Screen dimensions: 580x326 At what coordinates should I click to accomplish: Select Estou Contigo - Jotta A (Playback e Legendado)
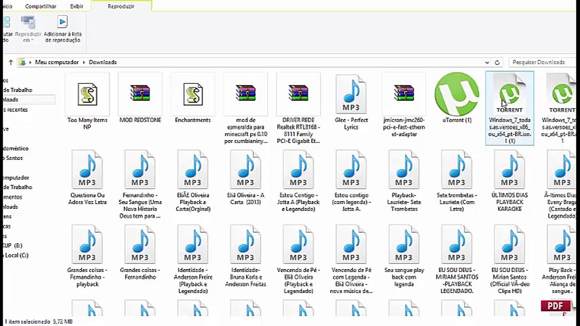point(298,169)
